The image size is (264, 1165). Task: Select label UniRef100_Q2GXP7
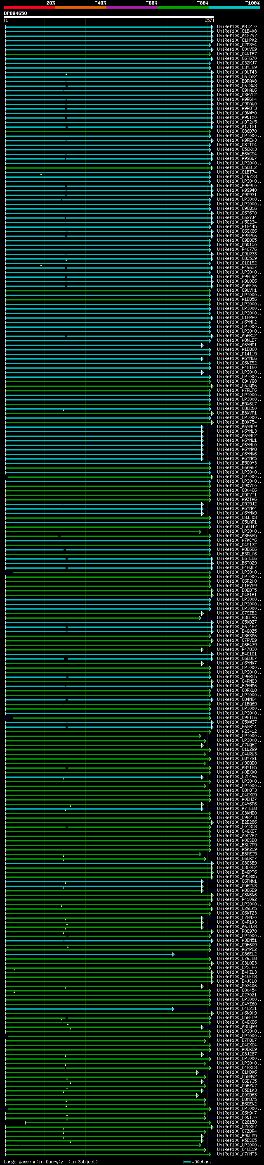click(x=237, y=1127)
